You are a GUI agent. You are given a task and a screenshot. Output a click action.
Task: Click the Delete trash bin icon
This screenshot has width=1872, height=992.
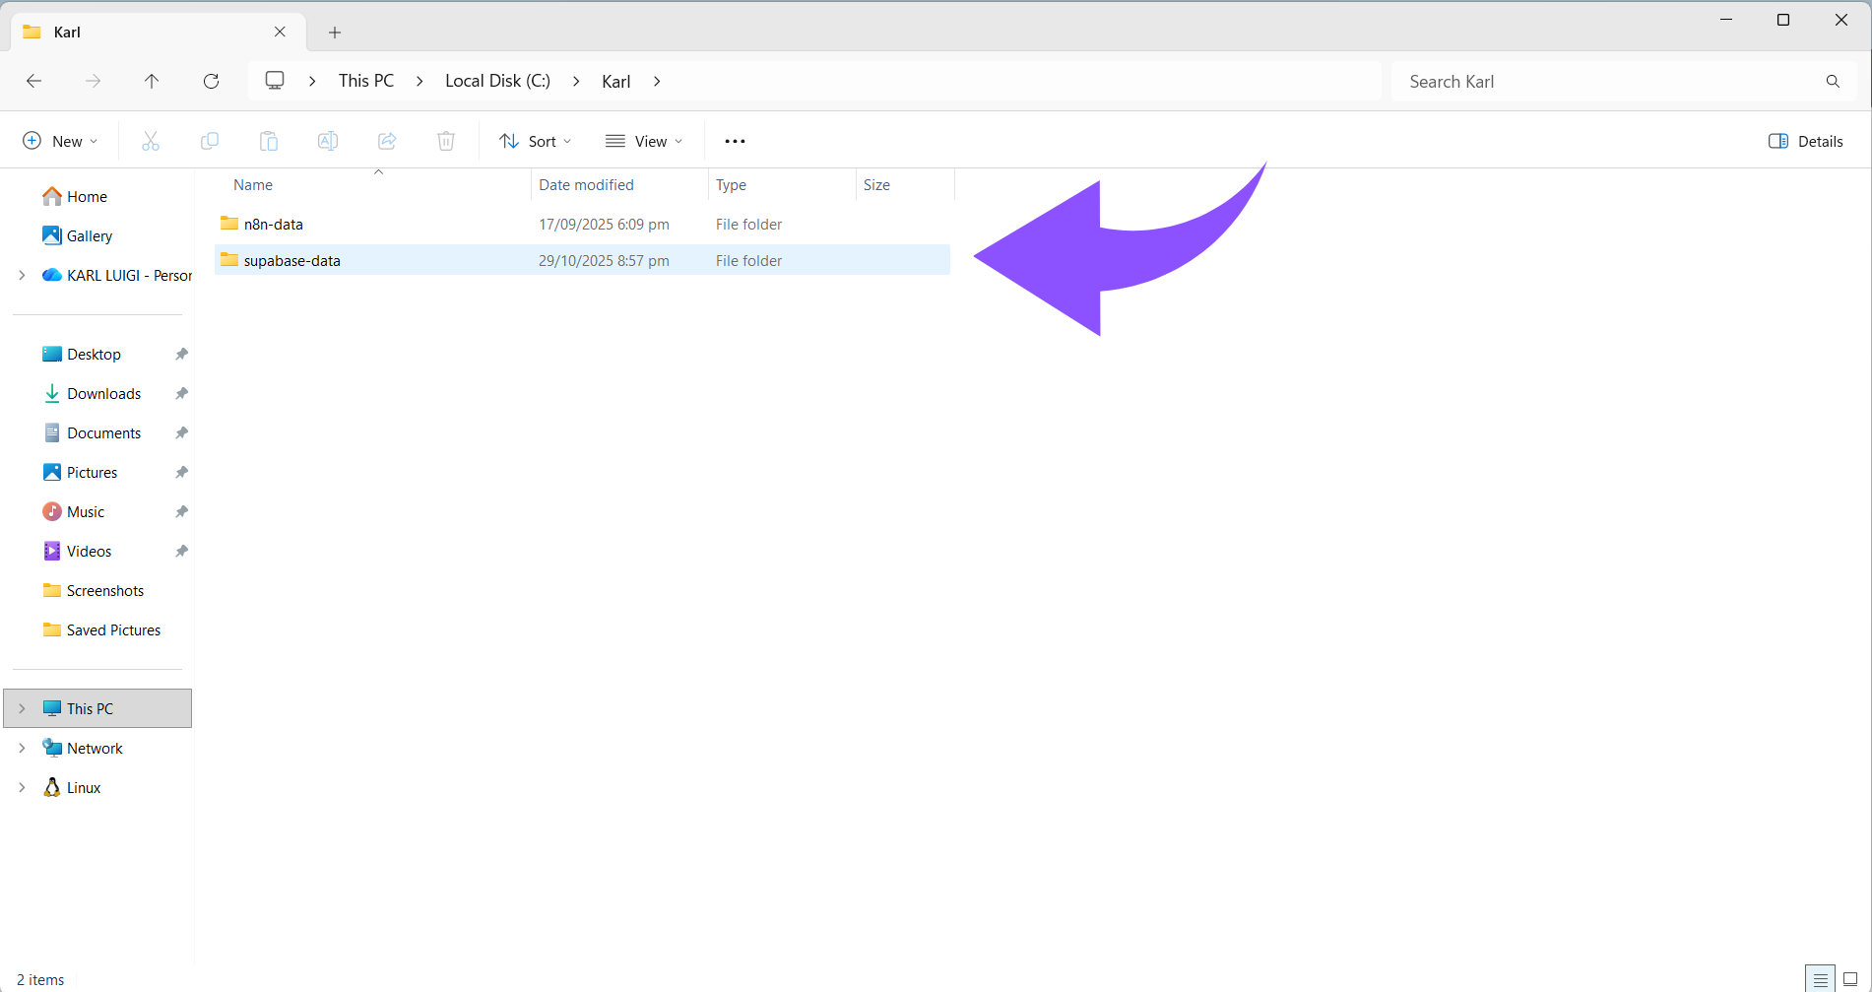[x=446, y=141]
